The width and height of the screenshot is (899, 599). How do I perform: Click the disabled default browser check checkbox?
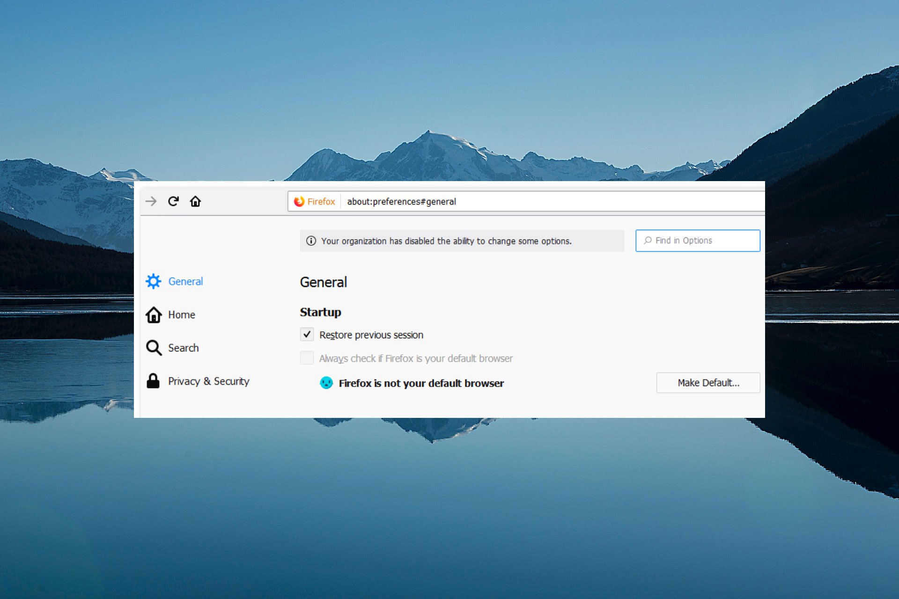pyautogui.click(x=307, y=358)
